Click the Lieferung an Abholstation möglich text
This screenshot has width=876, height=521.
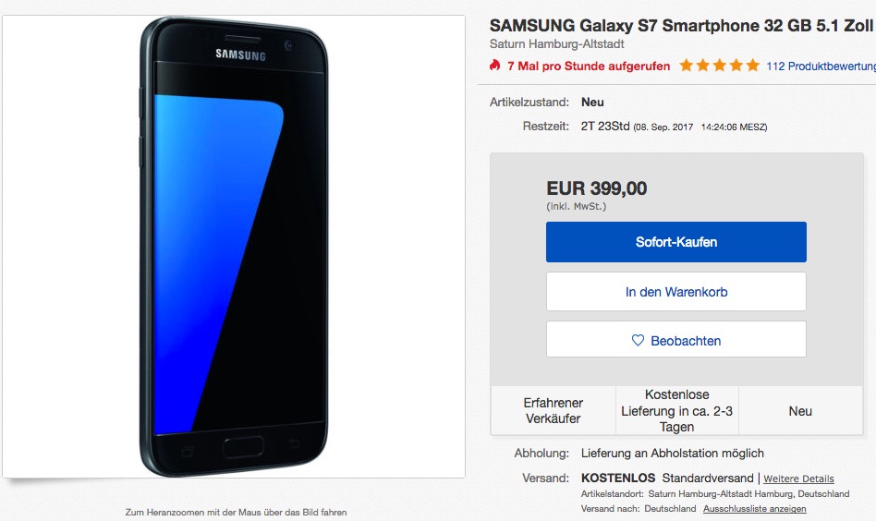(x=672, y=453)
